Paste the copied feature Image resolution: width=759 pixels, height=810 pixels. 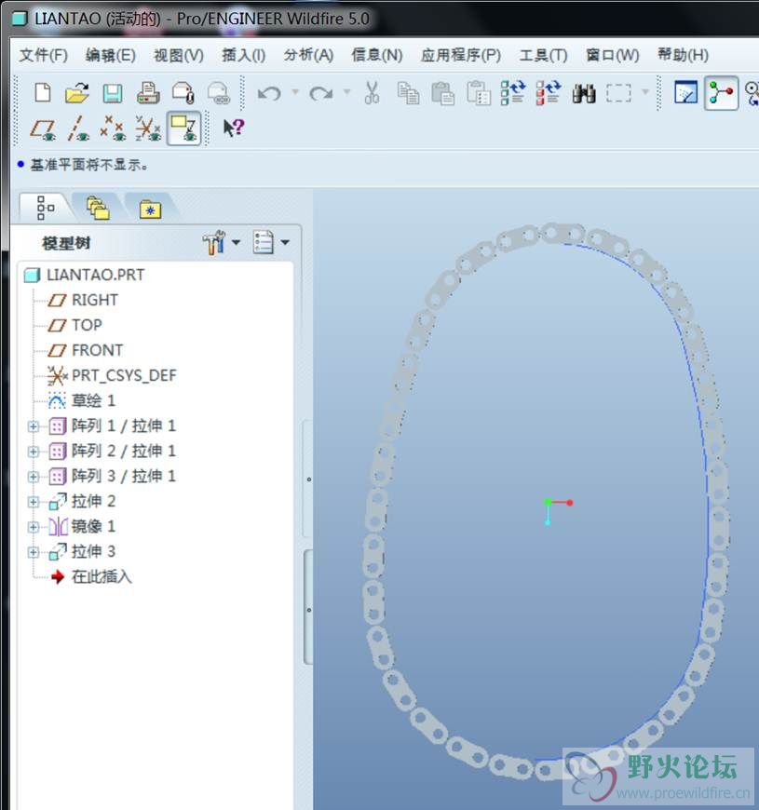tap(442, 93)
